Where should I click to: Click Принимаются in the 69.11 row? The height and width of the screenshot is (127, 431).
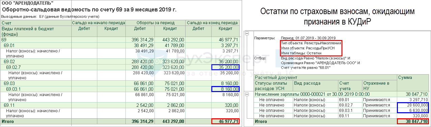click(x=377, y=116)
